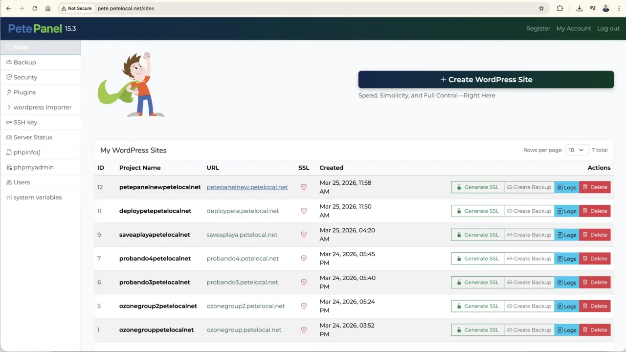
Task: Delete the saveaplayapetelocalnet site
Action: pos(595,235)
